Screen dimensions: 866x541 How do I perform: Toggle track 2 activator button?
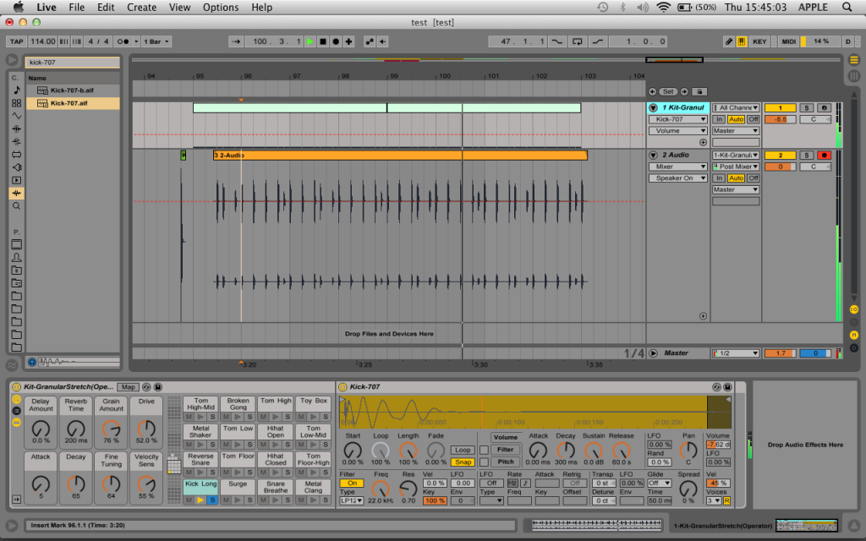[780, 156]
